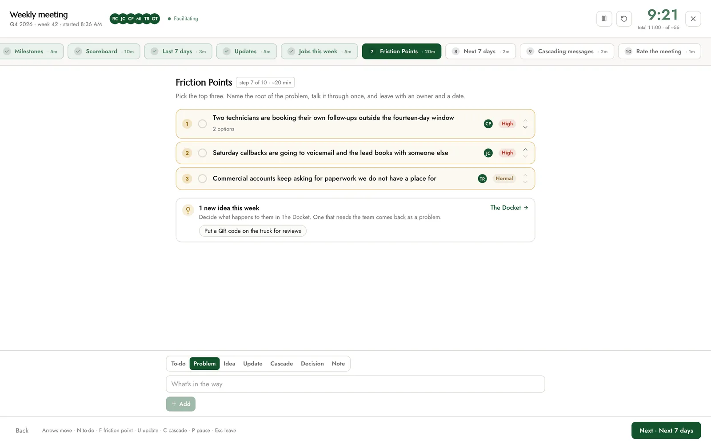Change High priority on technicians issue
The width and height of the screenshot is (711, 444).
(507, 124)
